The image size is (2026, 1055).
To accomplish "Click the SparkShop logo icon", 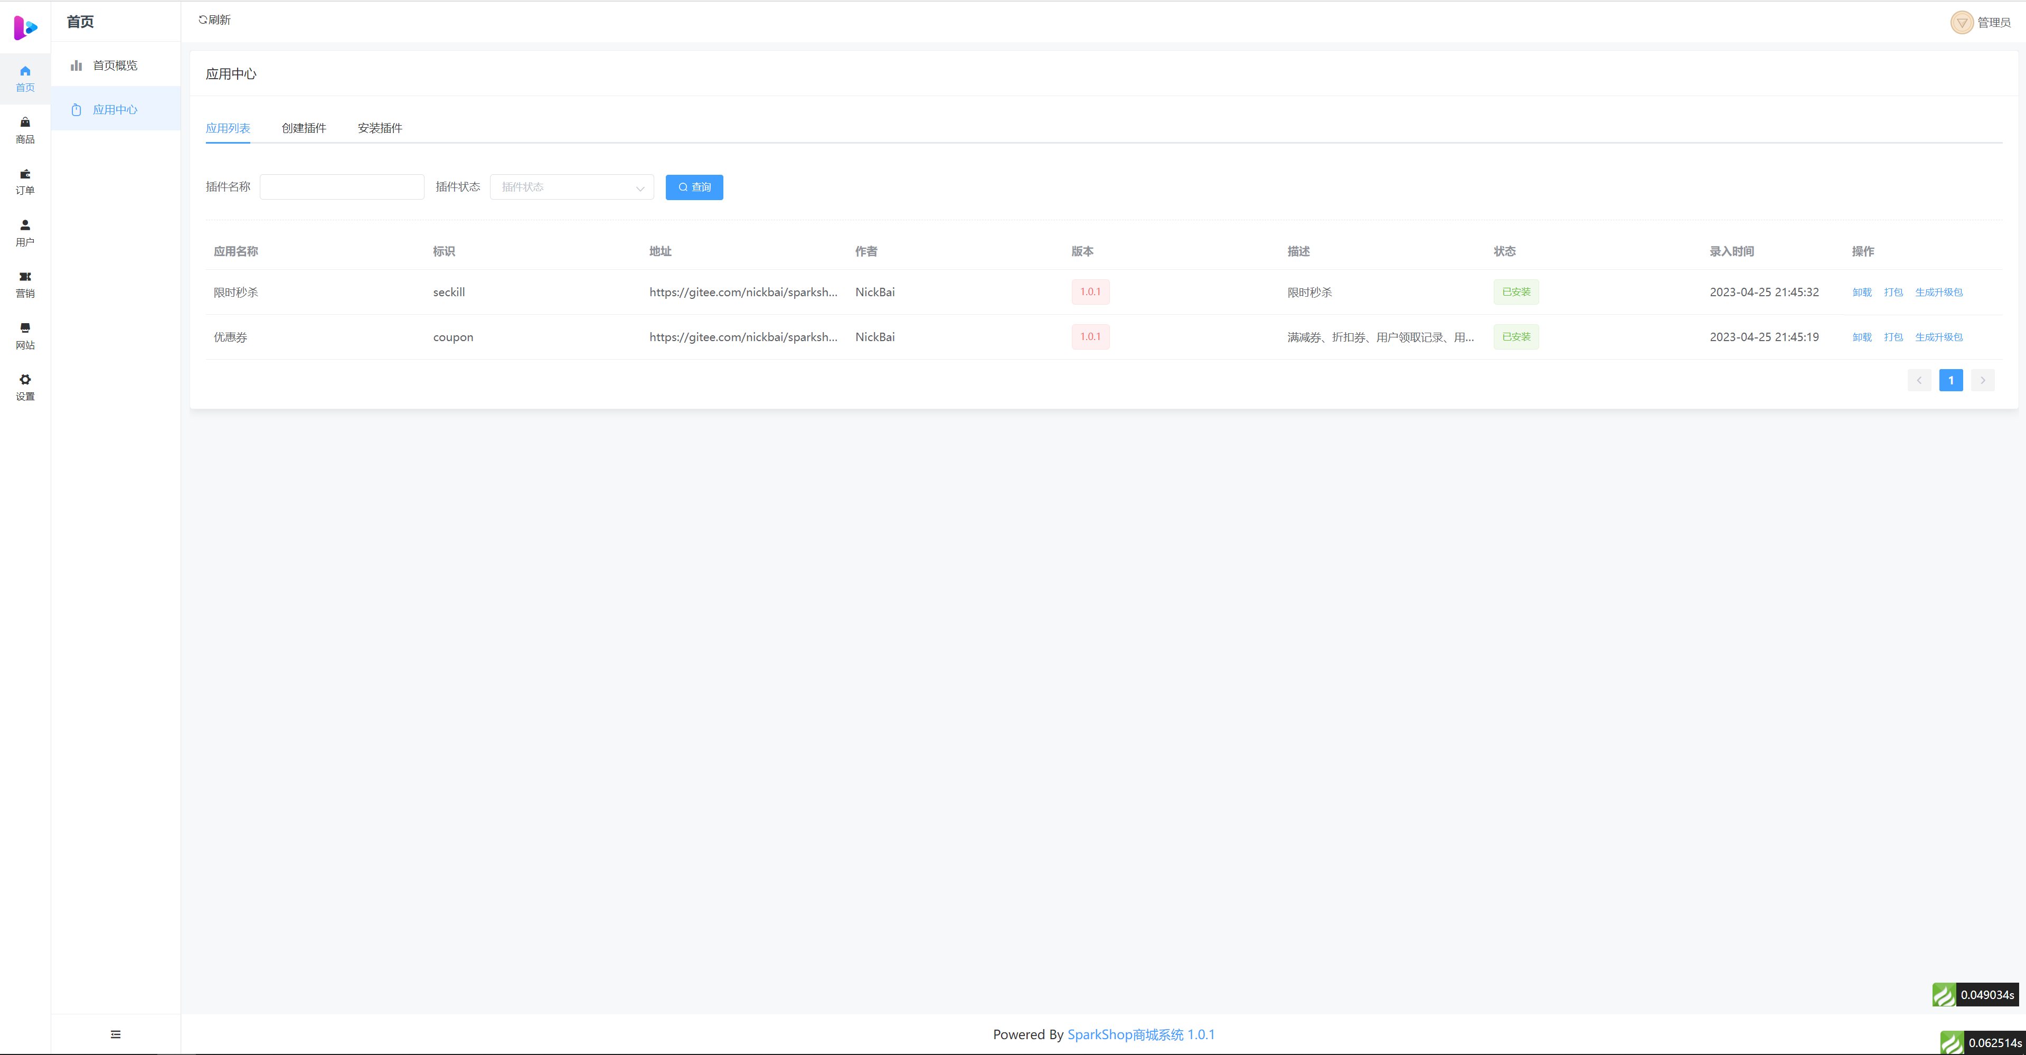I will pyautogui.click(x=25, y=27).
